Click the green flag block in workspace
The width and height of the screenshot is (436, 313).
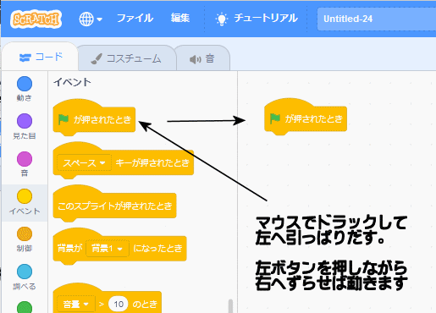coord(306,118)
